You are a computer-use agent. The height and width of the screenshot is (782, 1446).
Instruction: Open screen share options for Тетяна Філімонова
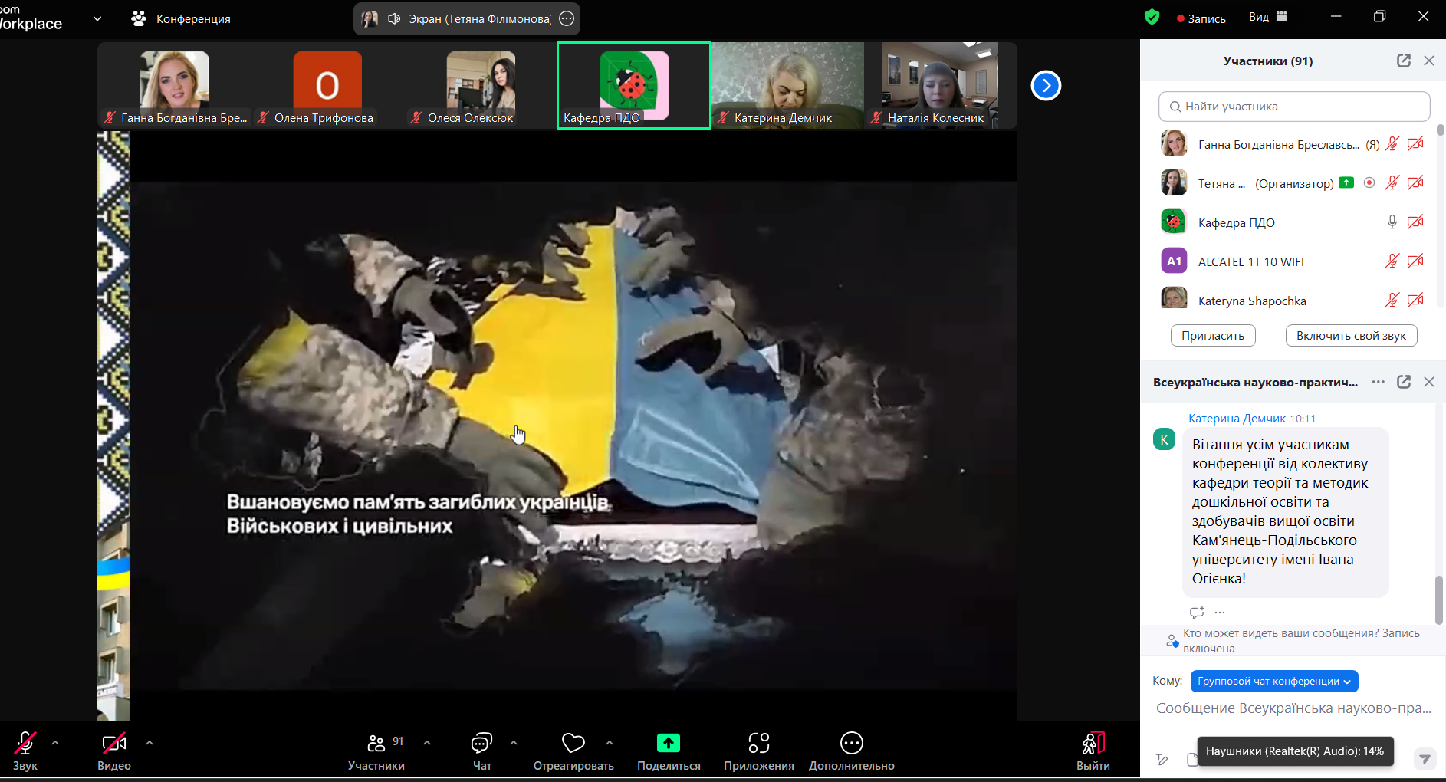pos(567,18)
